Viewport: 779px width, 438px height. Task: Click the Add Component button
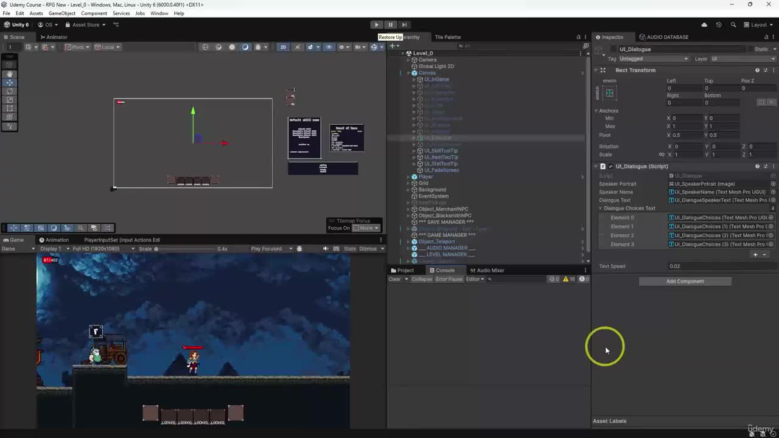[x=685, y=282]
